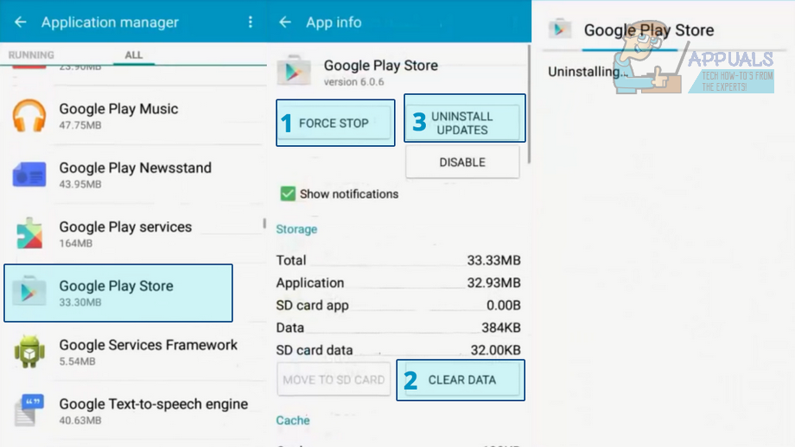This screenshot has height=447, width=795.
Task: Tap the CLEAR DATA button
Action: 461,380
